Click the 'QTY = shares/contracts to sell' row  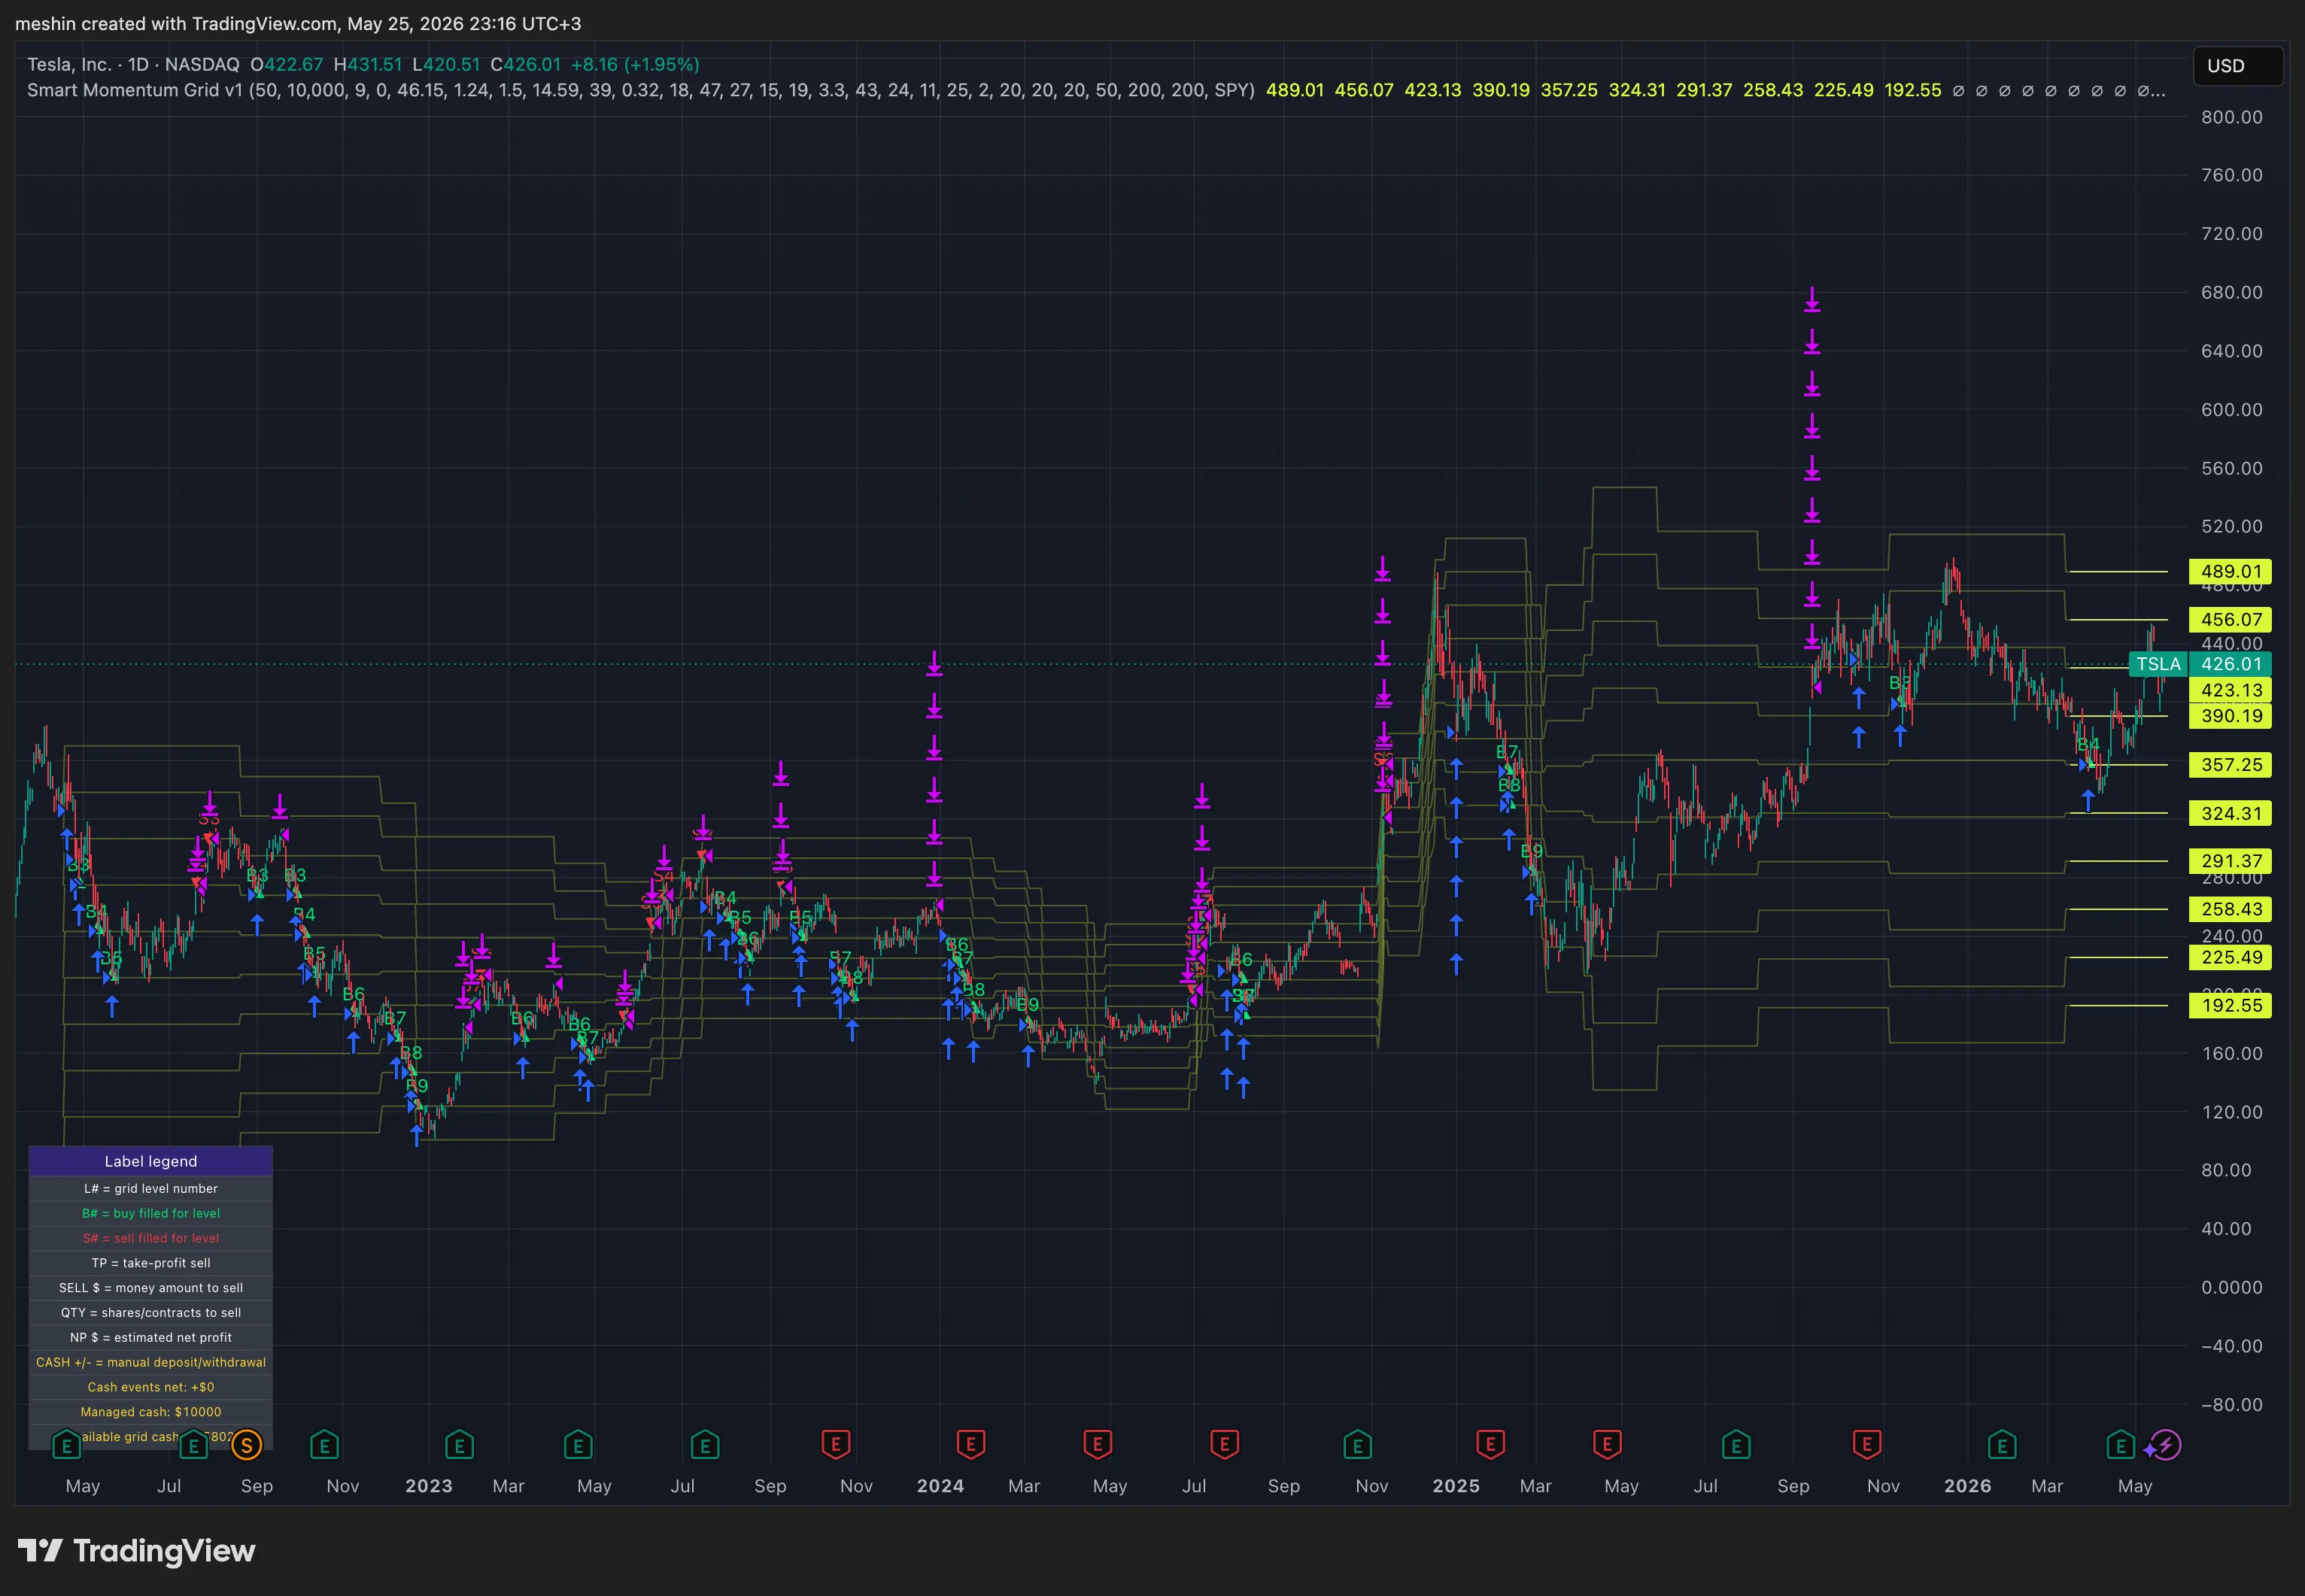coord(151,1313)
